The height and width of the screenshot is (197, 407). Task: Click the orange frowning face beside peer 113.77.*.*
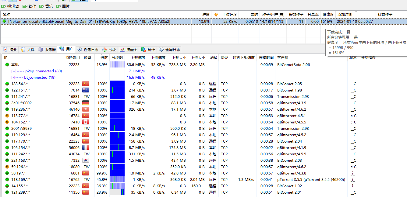[x=7, y=116]
